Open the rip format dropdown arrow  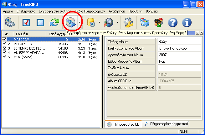coord(79,22)
